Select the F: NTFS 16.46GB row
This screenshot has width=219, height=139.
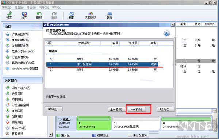pyautogui.click(x=102, y=59)
